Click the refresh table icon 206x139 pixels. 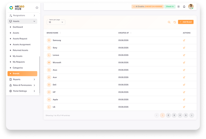click(x=175, y=22)
